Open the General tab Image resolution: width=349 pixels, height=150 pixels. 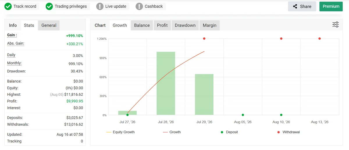(49, 25)
